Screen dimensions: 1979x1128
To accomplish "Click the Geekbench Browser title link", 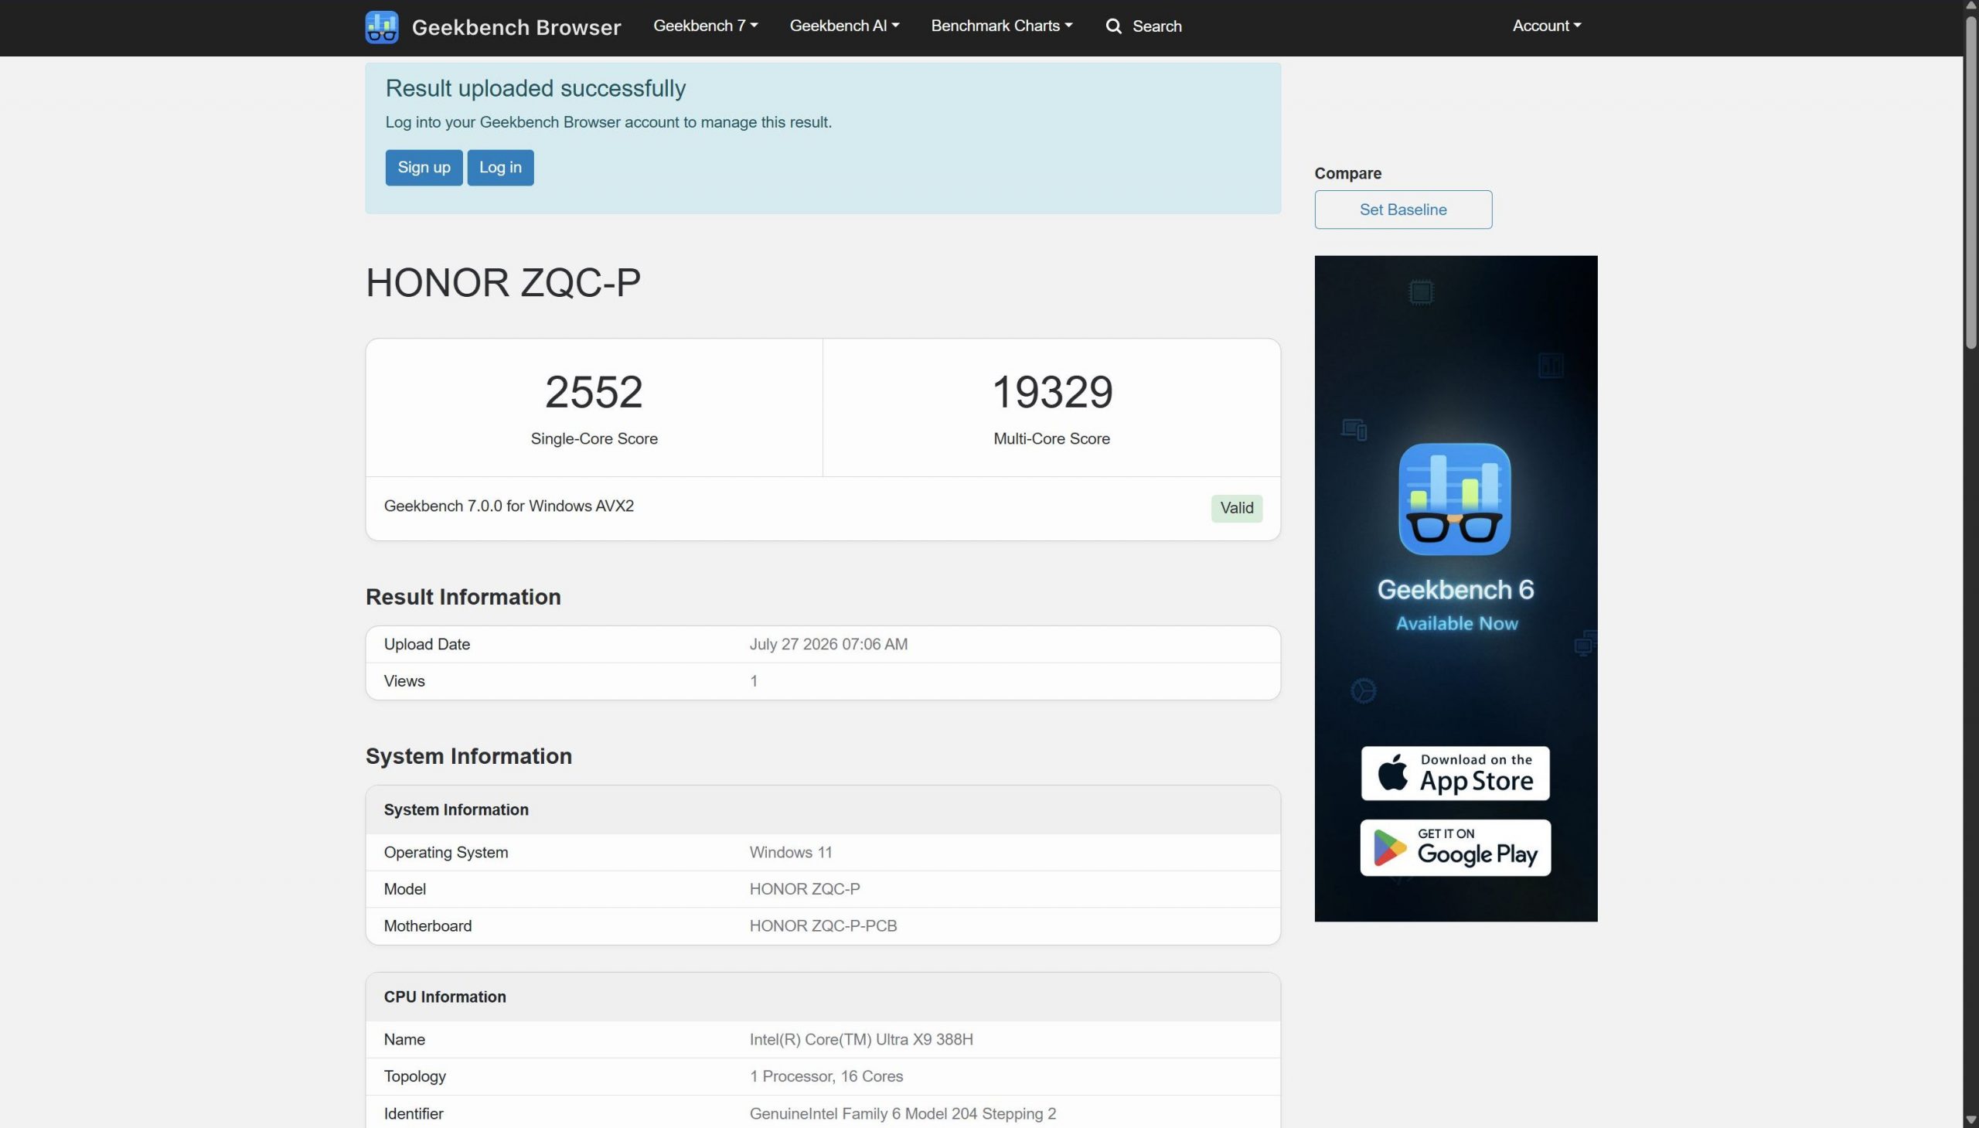I will [x=516, y=27].
